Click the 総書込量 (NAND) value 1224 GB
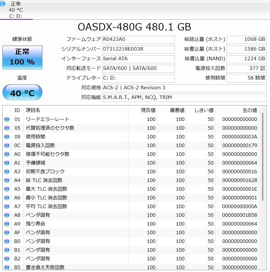 pos(246,59)
